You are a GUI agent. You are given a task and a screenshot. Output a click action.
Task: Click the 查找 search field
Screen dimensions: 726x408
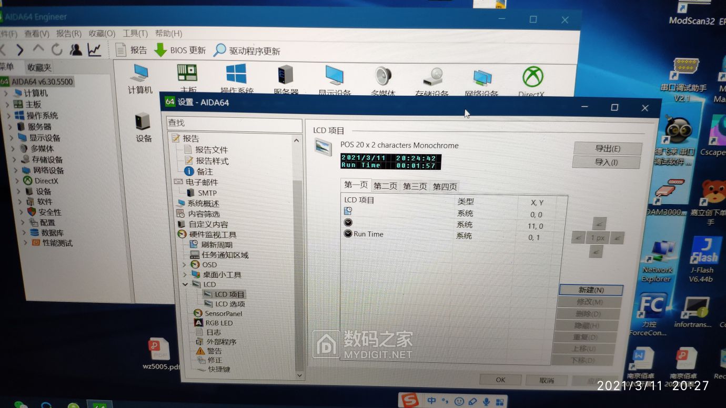tap(234, 123)
